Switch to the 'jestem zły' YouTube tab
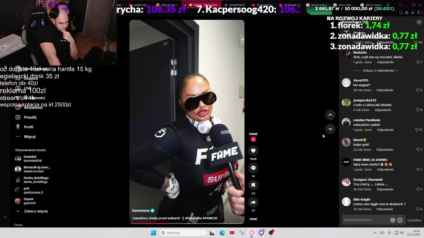The width and height of the screenshot is (424, 238). [139, 5]
